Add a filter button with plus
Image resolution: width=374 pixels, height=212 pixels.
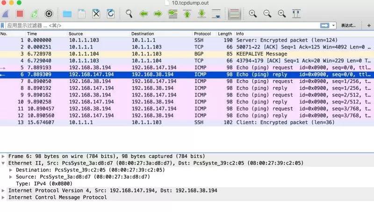(369, 26)
